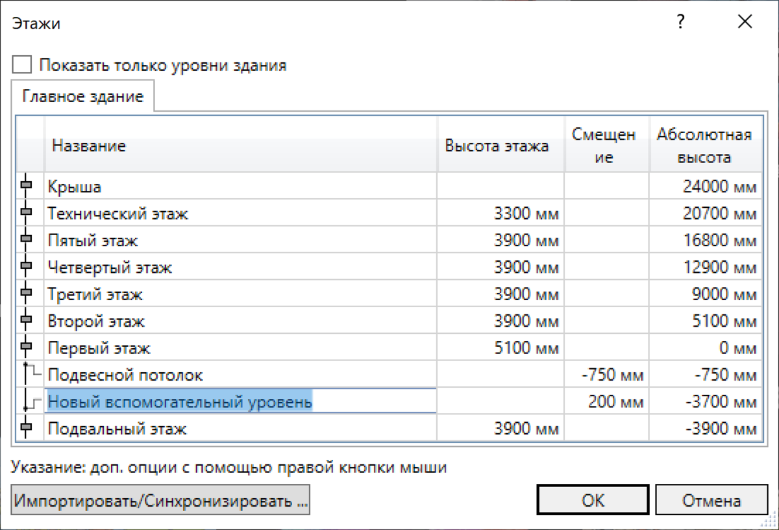Click the 3300 мм height of Технический этаж
This screenshot has height=530, width=779.
[x=501, y=213]
